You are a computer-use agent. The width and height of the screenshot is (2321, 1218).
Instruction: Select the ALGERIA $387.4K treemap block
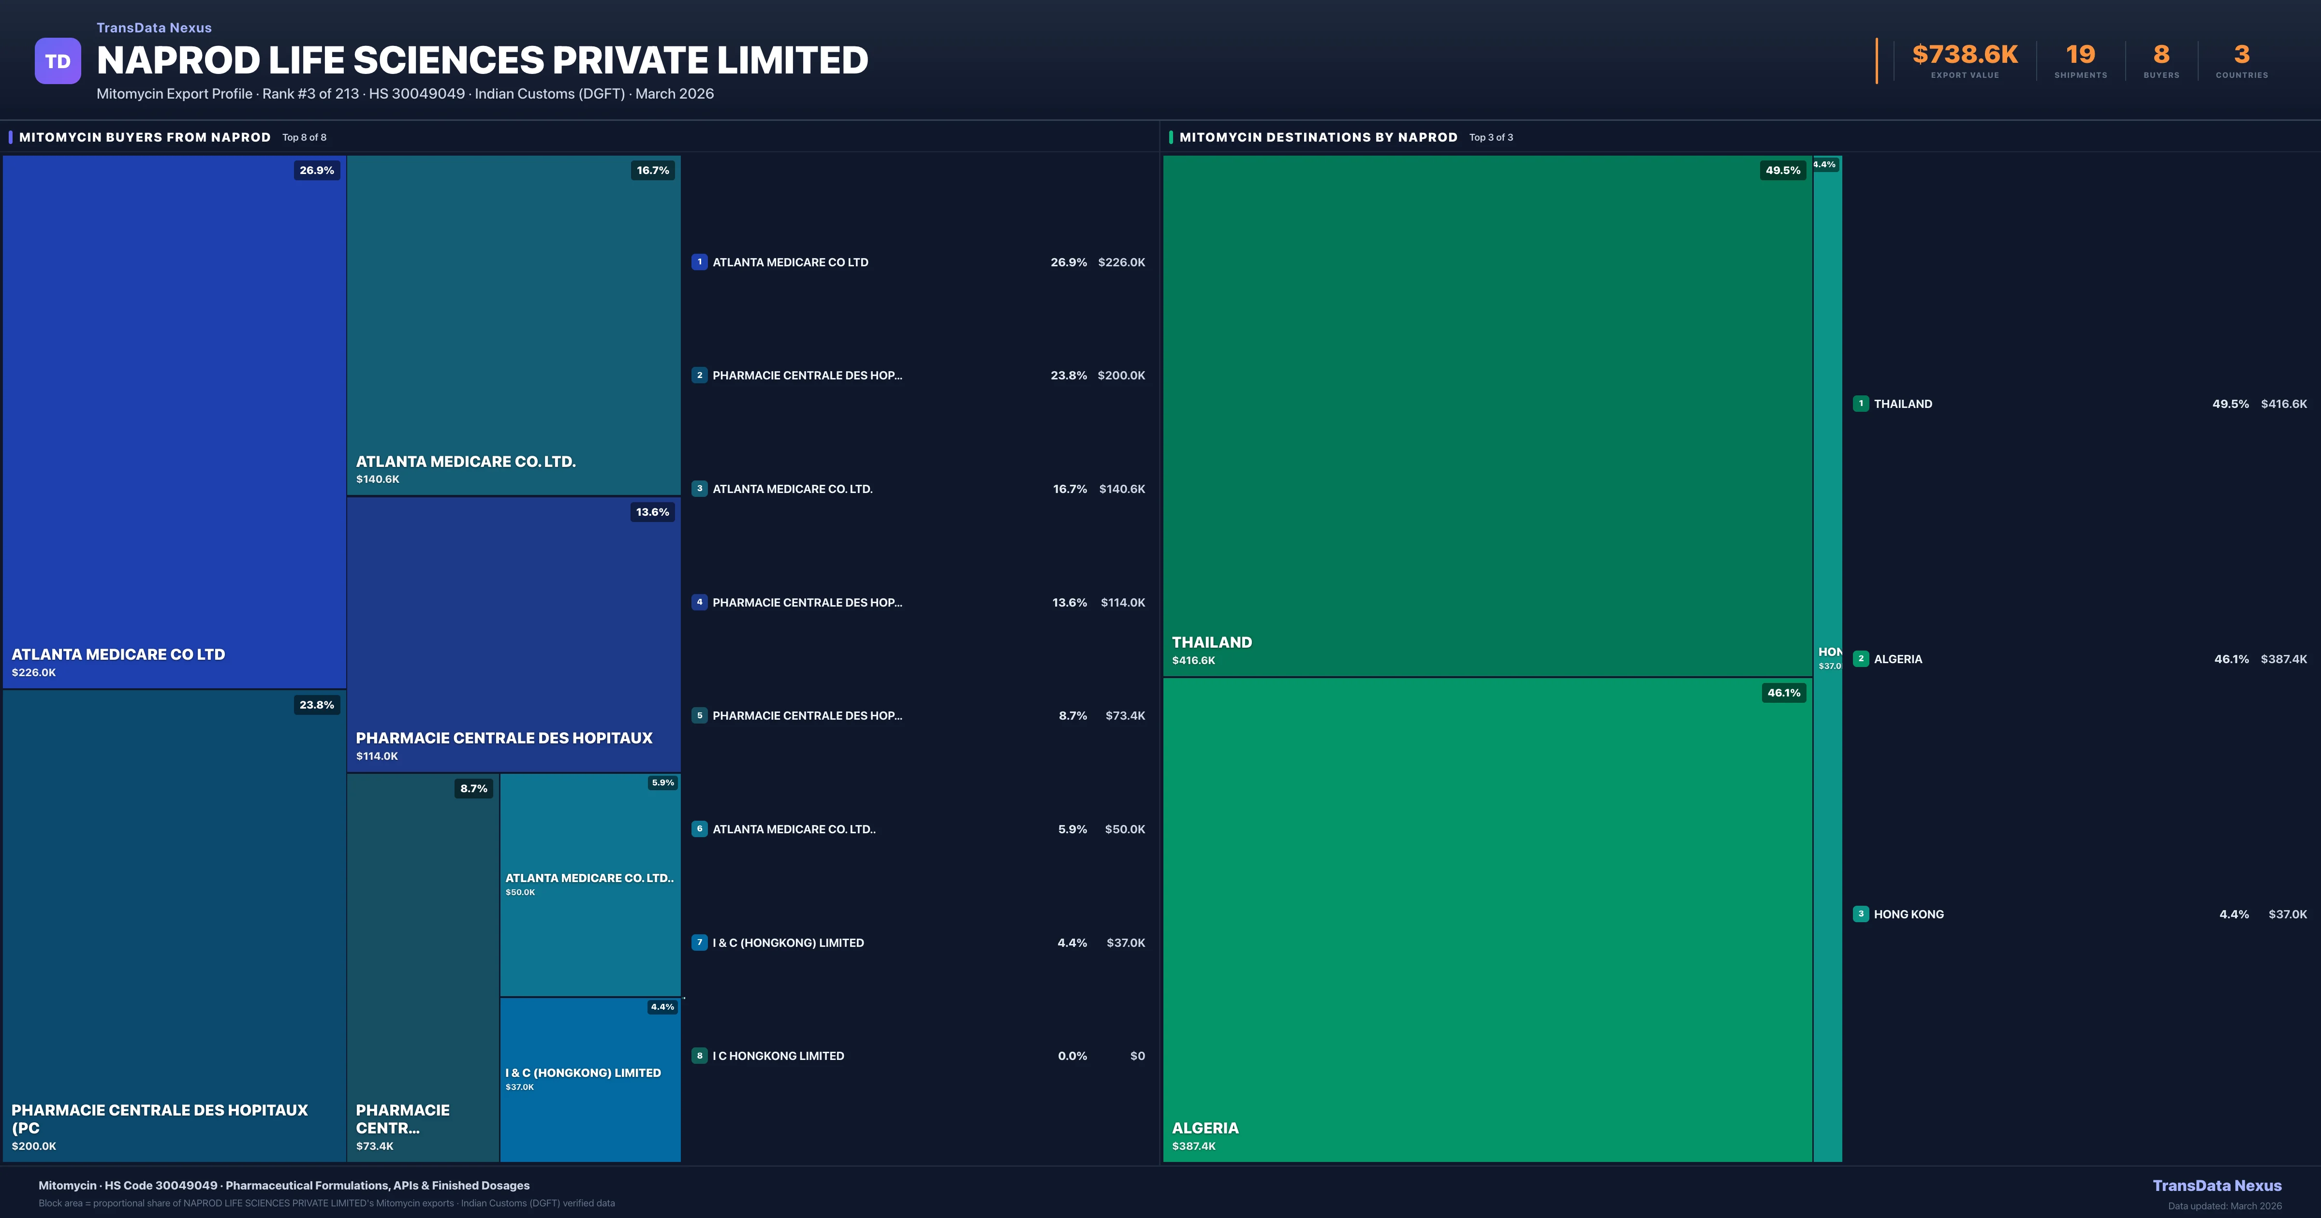[x=1487, y=919]
